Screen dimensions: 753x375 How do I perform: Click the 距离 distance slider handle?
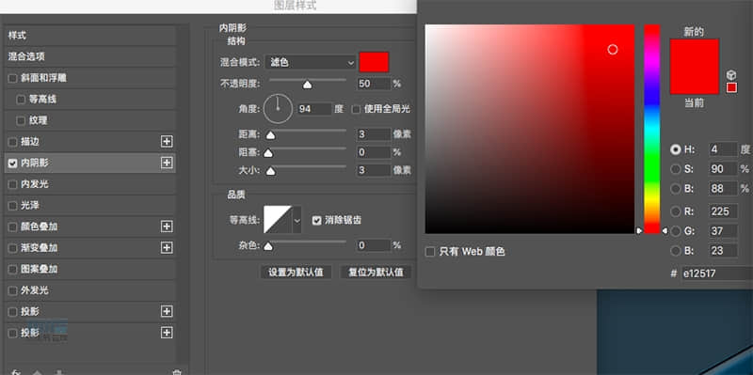tap(270, 135)
